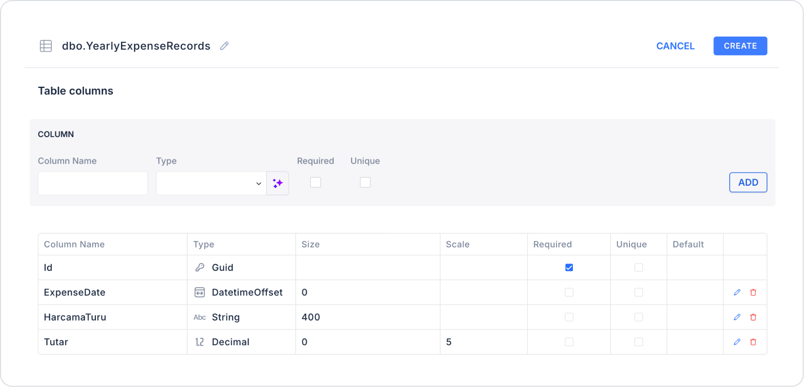Toggle Required checkbox for HarcamaTuru row
This screenshot has height=387, width=804.
(569, 317)
